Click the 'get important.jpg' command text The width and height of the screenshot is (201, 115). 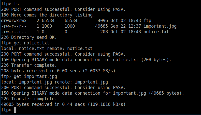35,77
